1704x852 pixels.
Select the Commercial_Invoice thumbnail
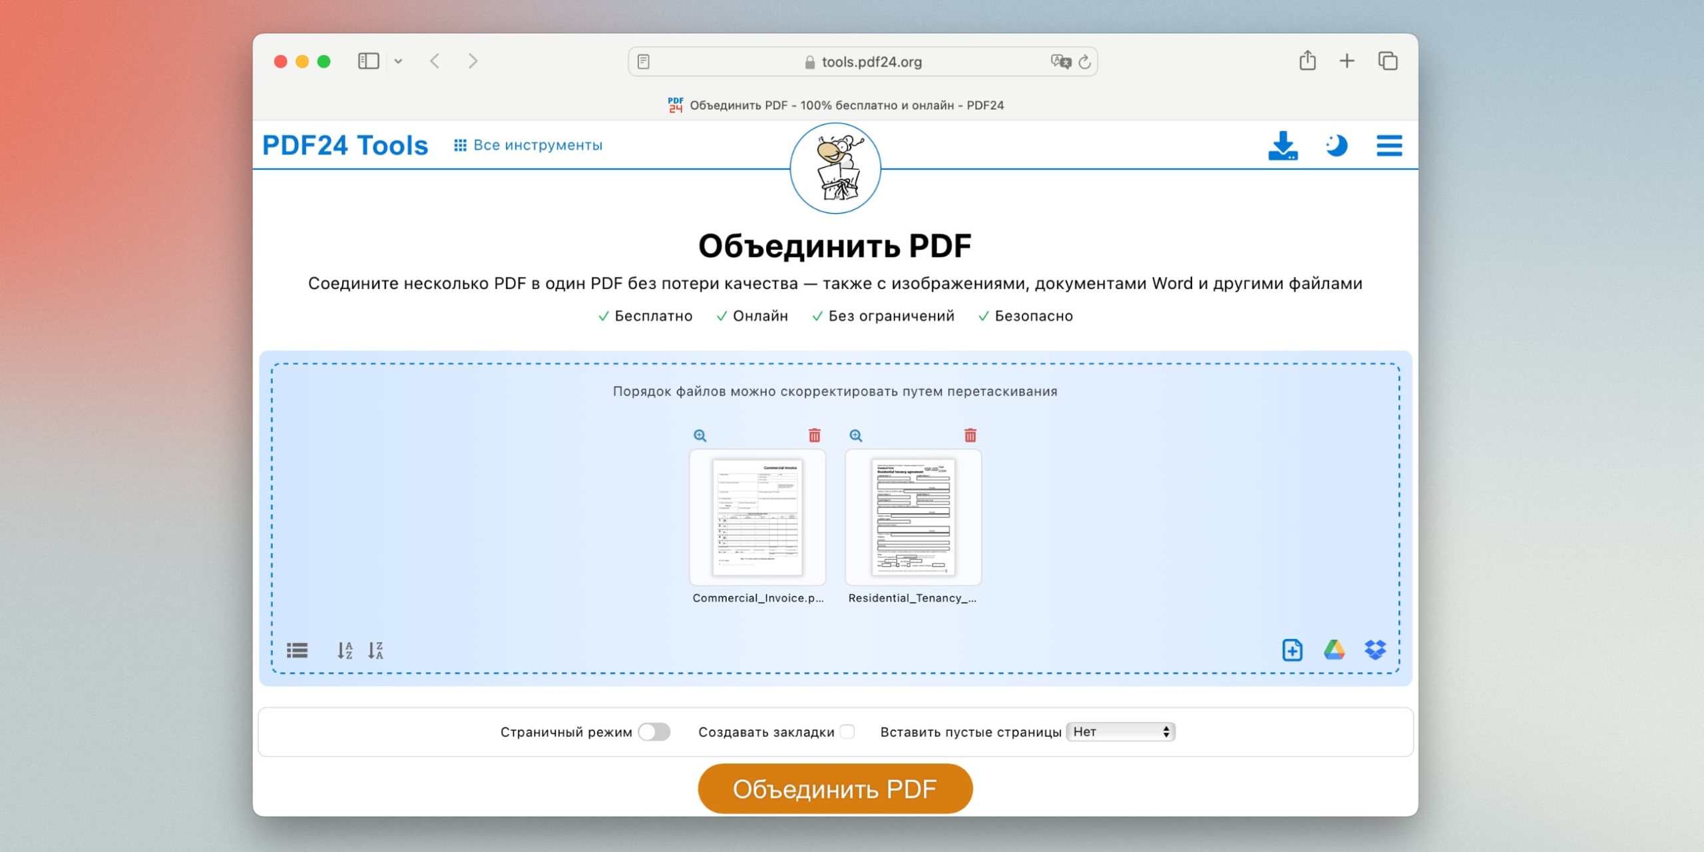[757, 517]
